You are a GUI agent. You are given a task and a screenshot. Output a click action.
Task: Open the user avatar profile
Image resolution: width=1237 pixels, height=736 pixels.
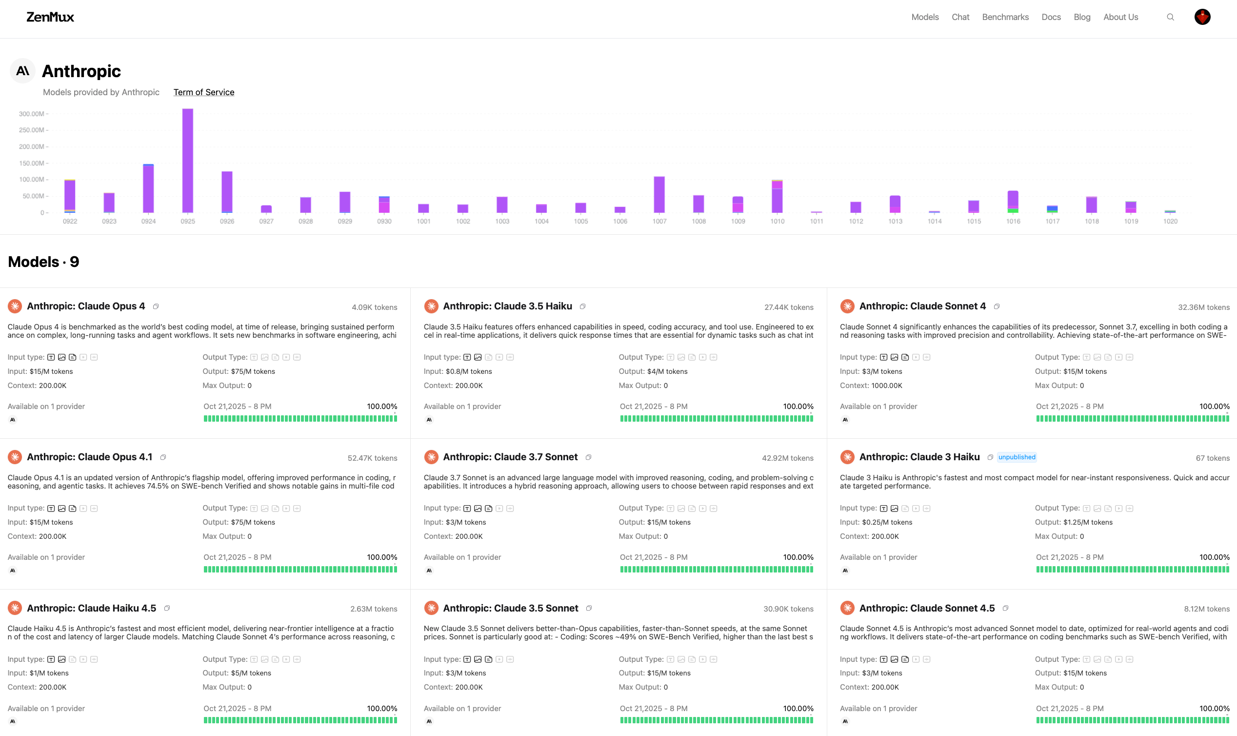1202,18
